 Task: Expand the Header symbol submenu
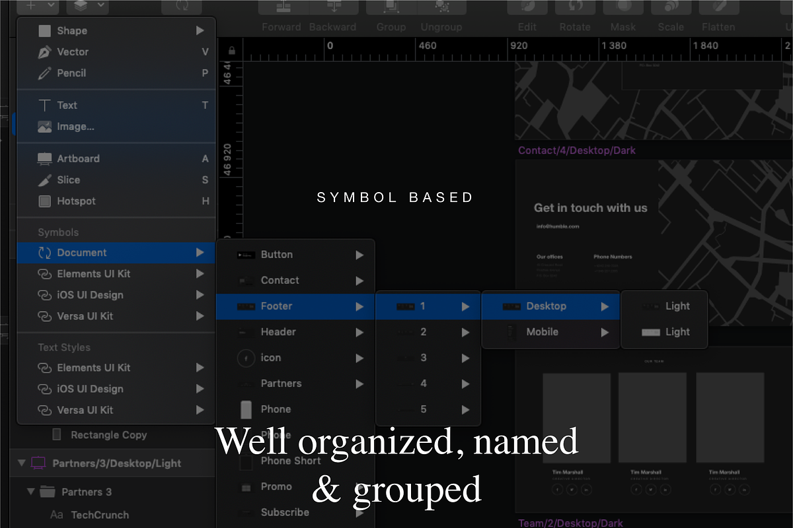[x=295, y=332]
